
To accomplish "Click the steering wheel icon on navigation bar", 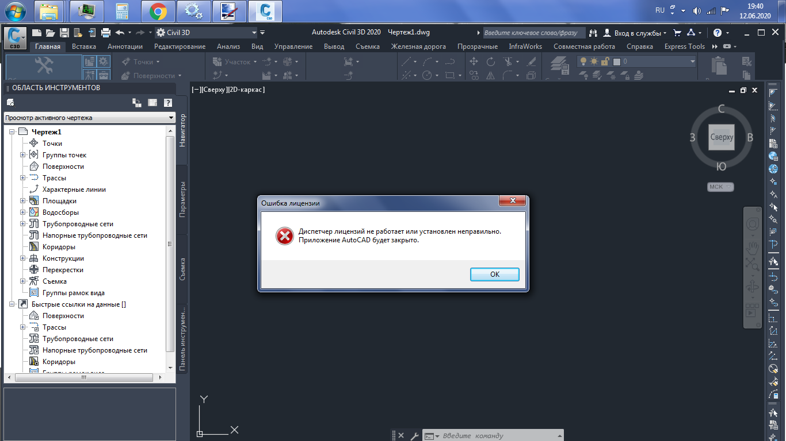I will 752,223.
